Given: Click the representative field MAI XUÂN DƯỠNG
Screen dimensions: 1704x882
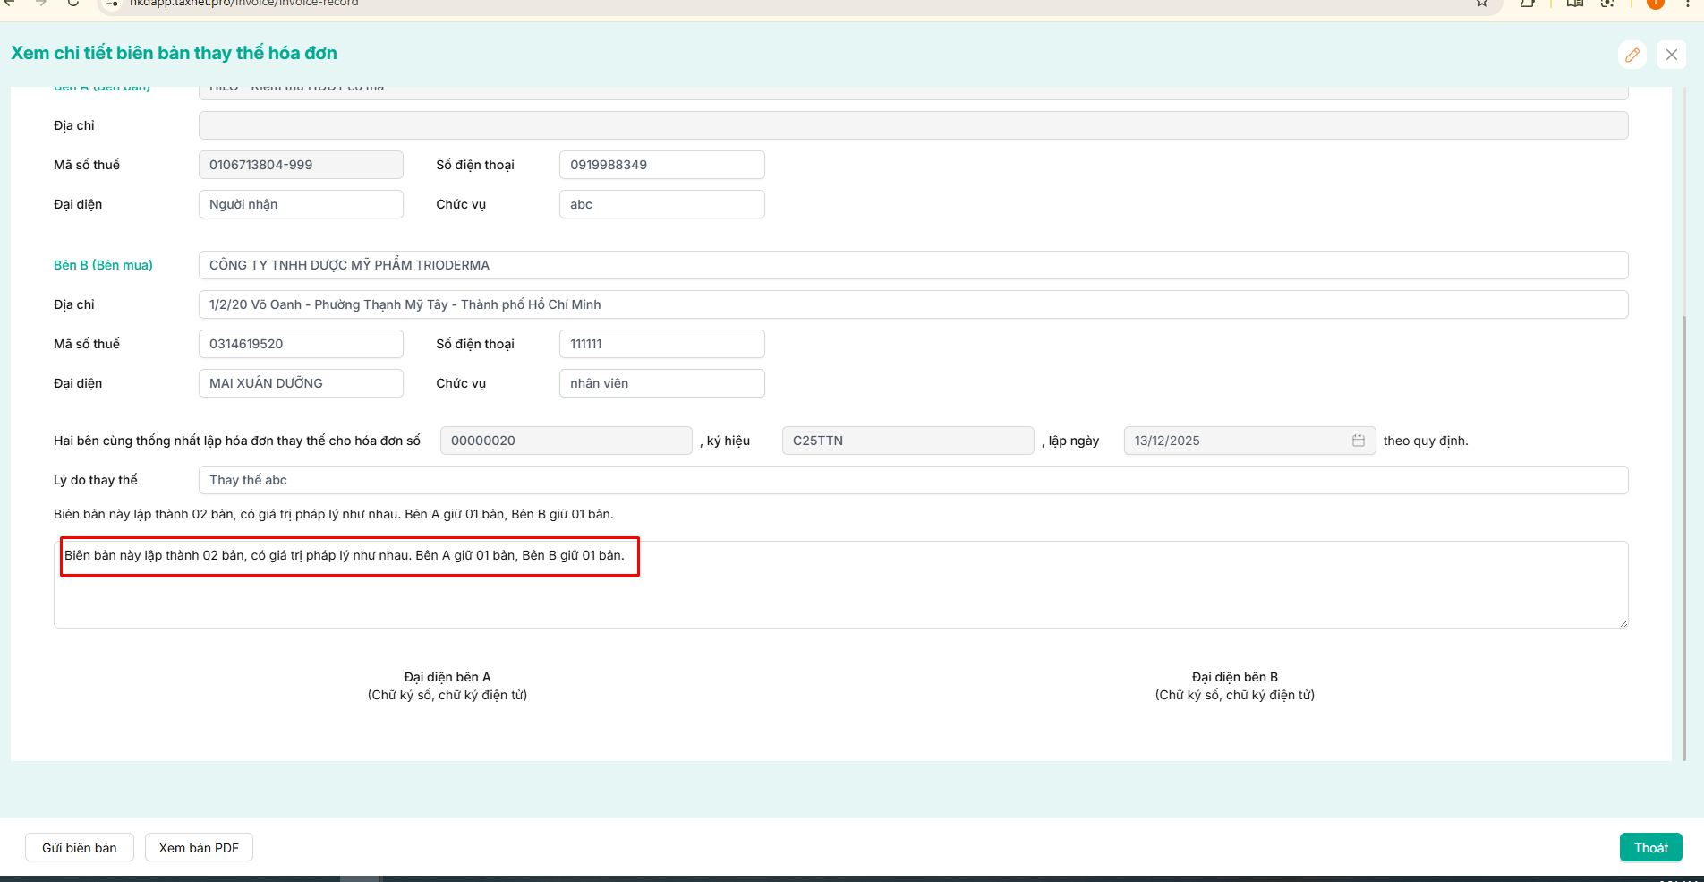Looking at the screenshot, I should pyautogui.click(x=301, y=383).
